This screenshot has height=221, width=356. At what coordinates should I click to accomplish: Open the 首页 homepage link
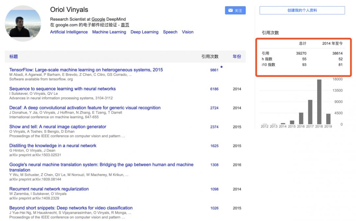pyautogui.click(x=125, y=25)
